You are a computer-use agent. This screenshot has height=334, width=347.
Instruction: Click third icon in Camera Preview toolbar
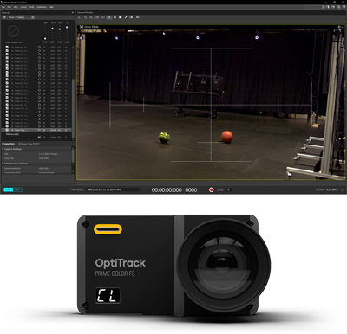point(91,17)
